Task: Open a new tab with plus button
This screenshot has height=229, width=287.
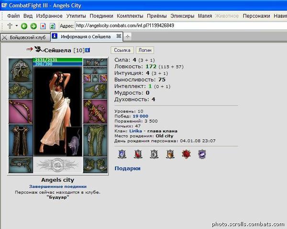Action: pos(128,37)
